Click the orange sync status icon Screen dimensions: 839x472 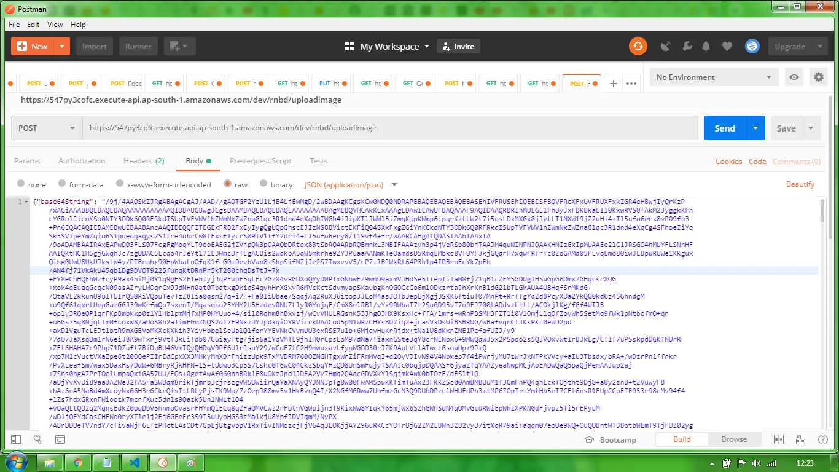pos(638,46)
